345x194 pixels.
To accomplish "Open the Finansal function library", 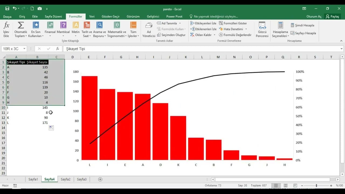I will [x=50, y=29].
